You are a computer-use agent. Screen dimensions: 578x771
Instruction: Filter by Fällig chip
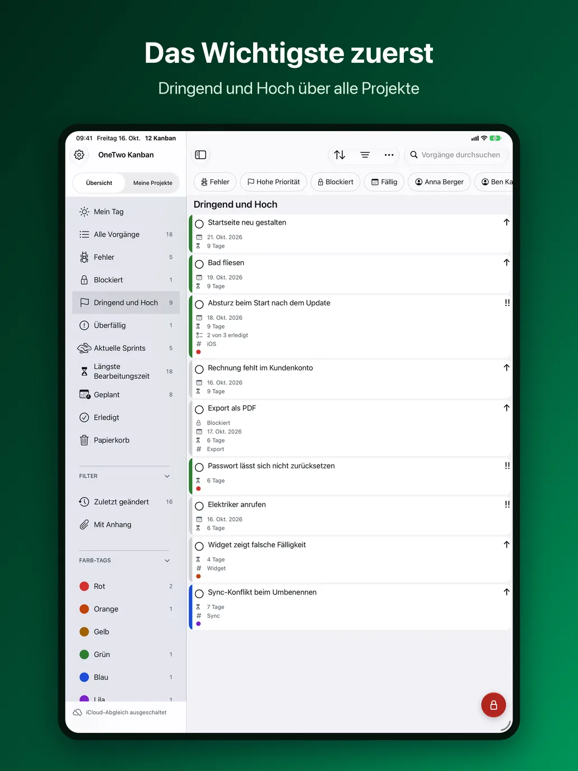click(384, 182)
